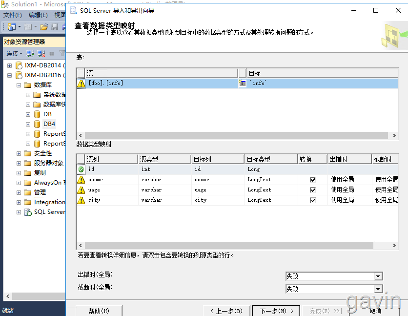Click the Connect Object Explorer icon
This screenshot has width=408, height=316.
pyautogui.click(x=30, y=54)
